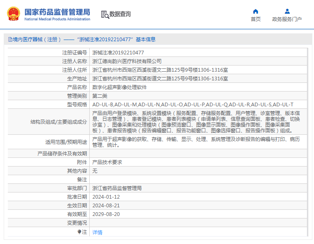Click the 生产地址 address value
This screenshot has width=314, height=244.
160,79
